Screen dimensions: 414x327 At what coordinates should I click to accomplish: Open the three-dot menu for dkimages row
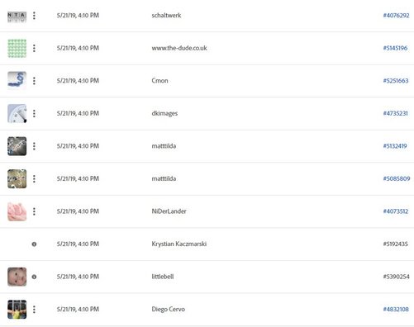coord(34,113)
